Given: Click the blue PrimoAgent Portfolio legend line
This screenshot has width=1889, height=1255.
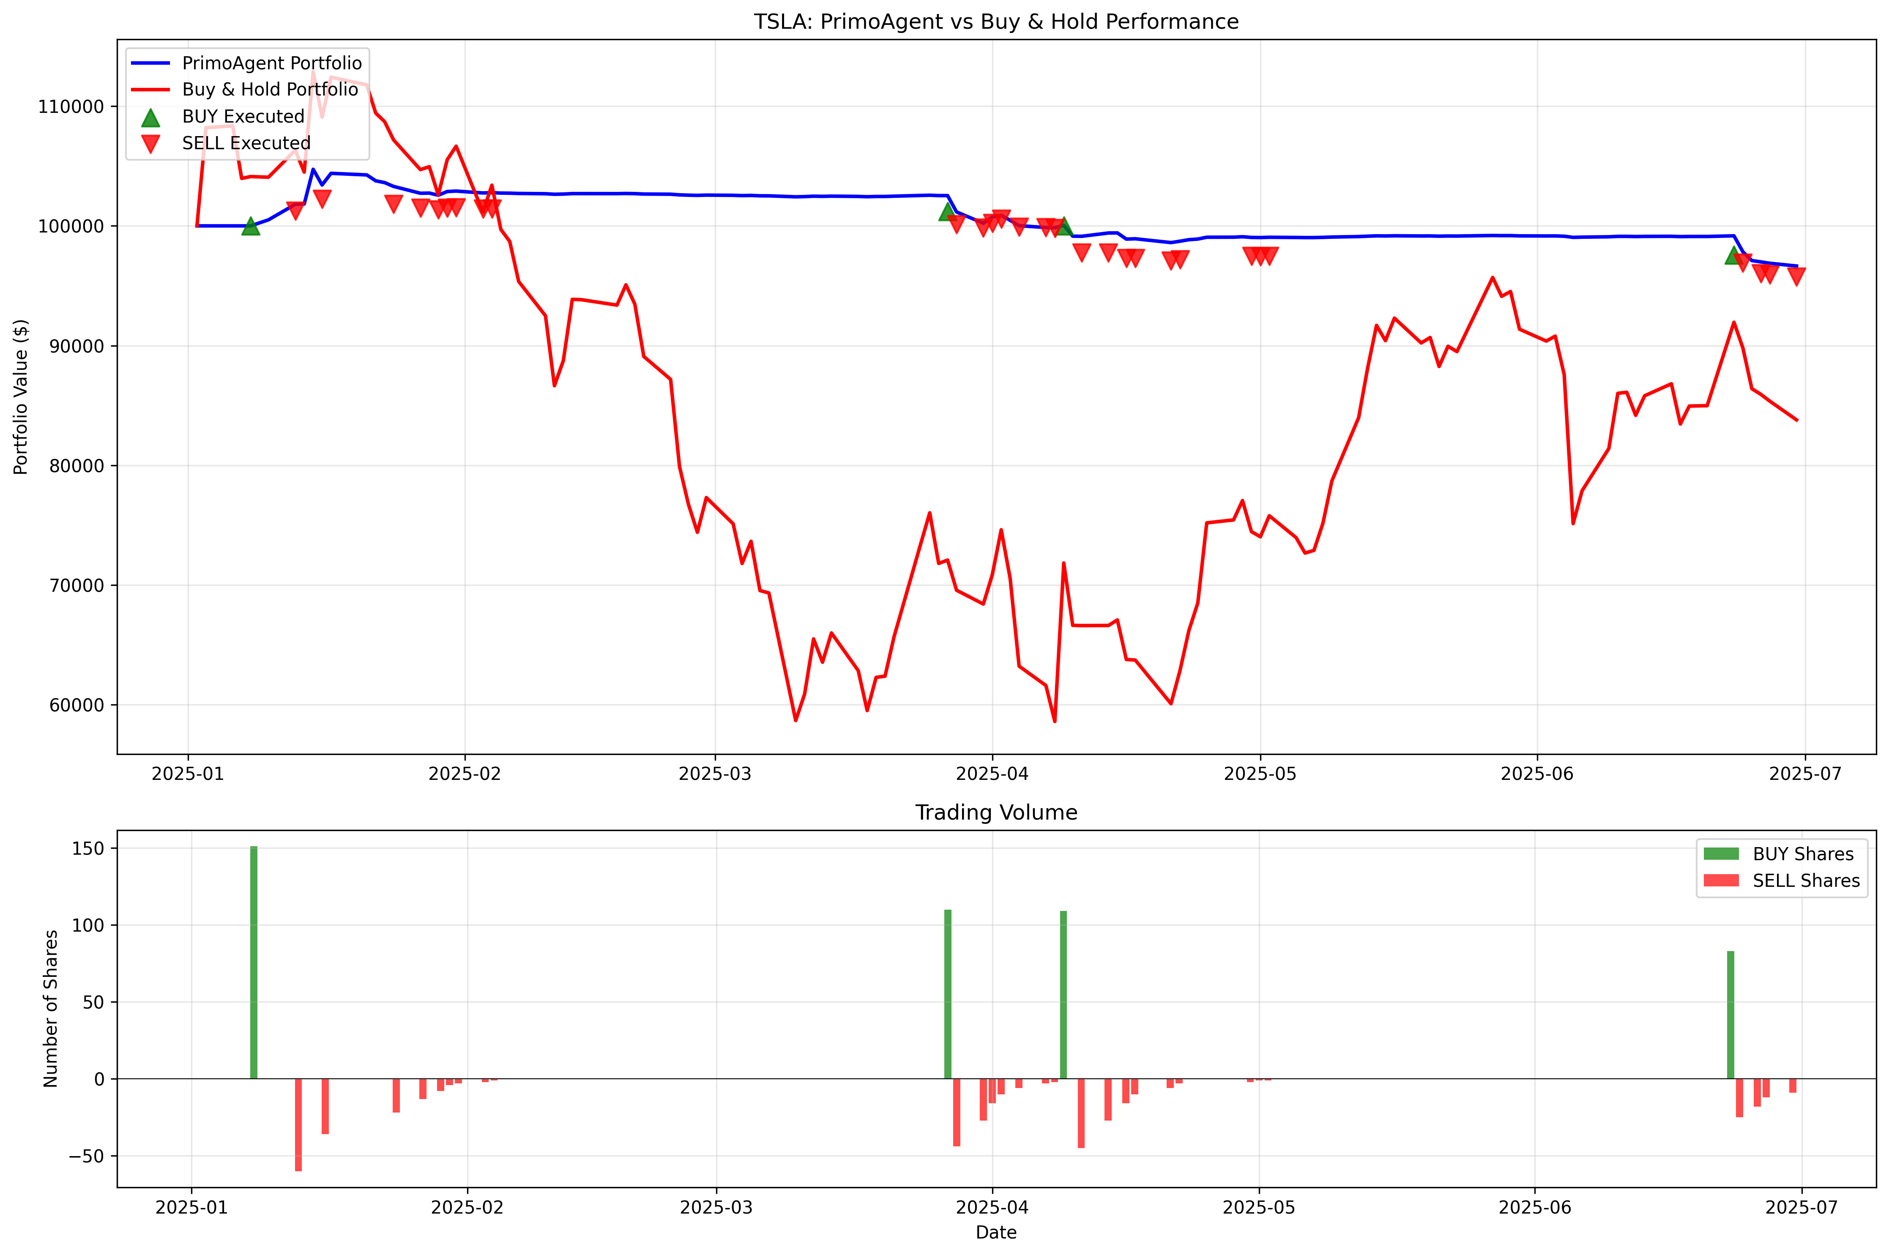Looking at the screenshot, I should tap(150, 63).
